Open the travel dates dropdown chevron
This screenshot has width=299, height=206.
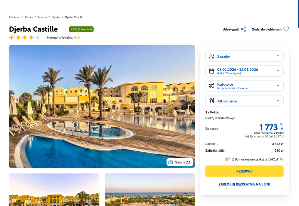278,71
